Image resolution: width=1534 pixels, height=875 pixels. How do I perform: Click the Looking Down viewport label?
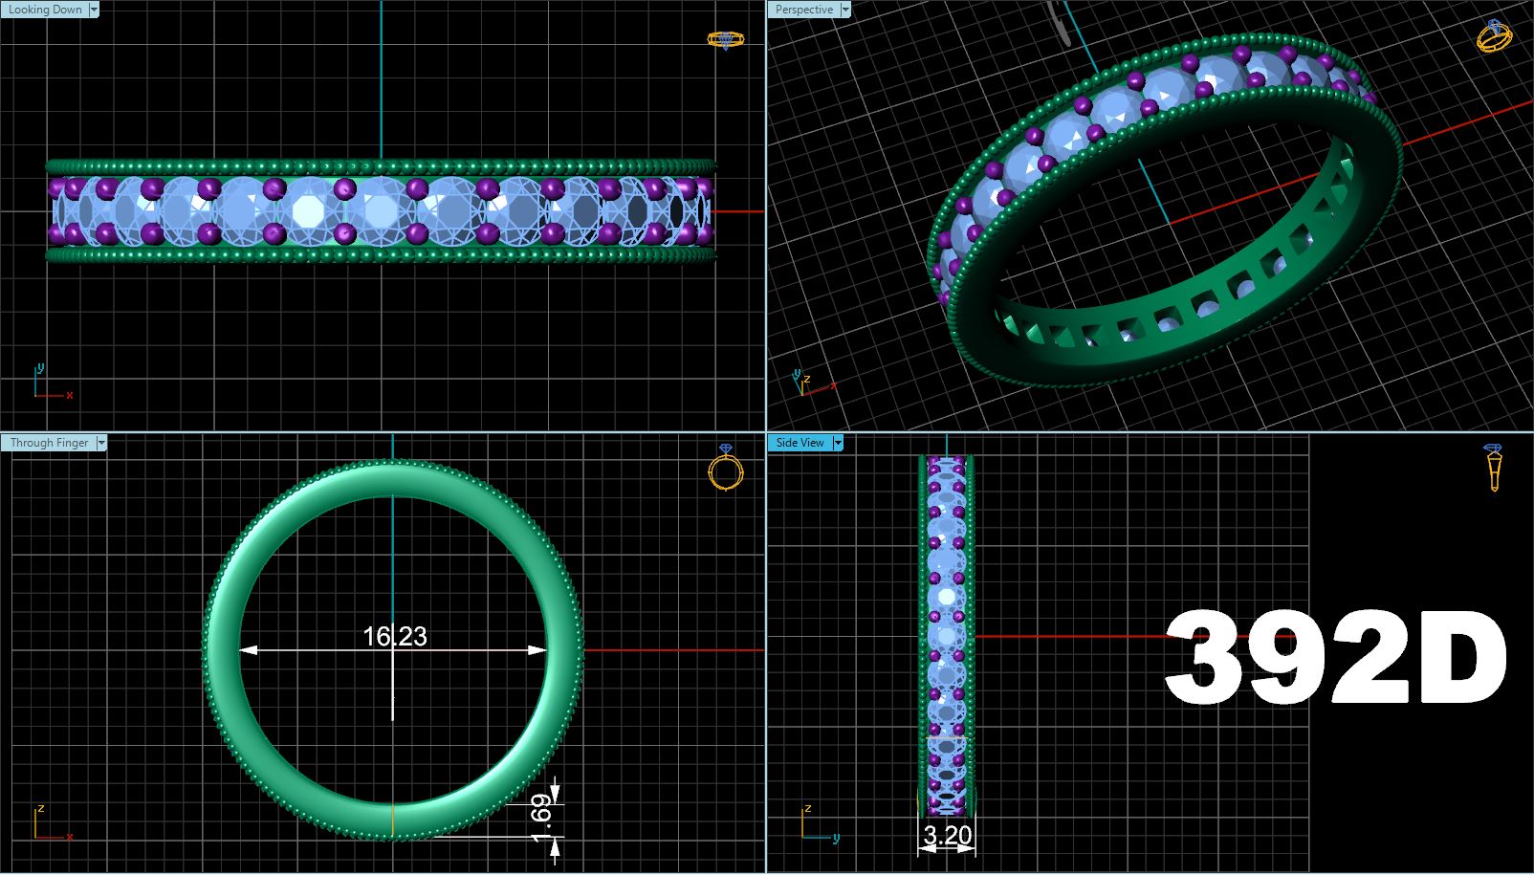pyautogui.click(x=45, y=10)
